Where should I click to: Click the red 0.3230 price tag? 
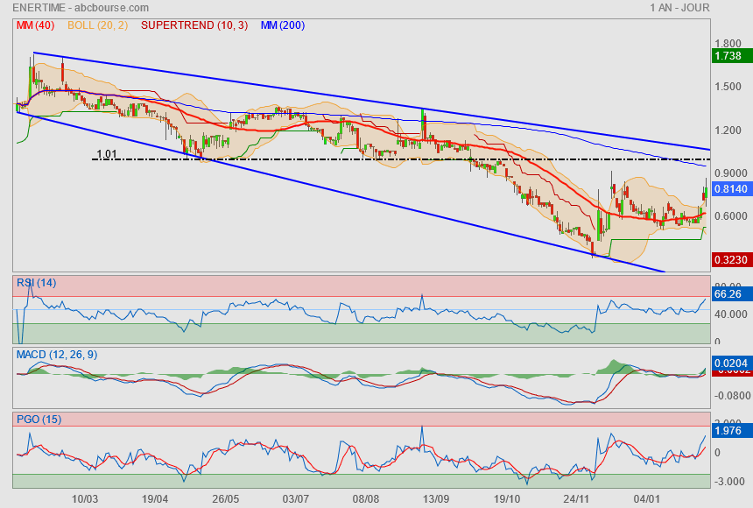coord(729,260)
